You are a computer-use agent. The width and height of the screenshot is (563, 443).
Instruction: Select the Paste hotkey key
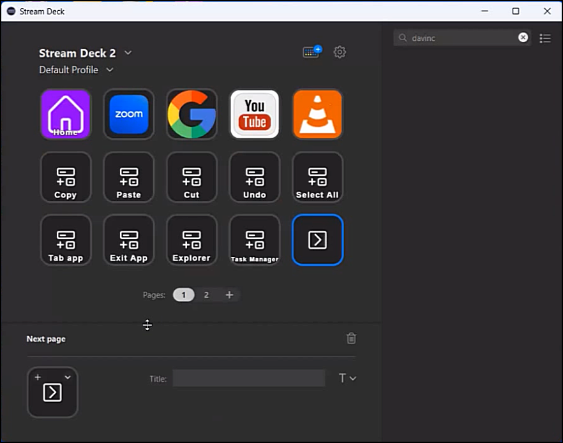point(129,177)
